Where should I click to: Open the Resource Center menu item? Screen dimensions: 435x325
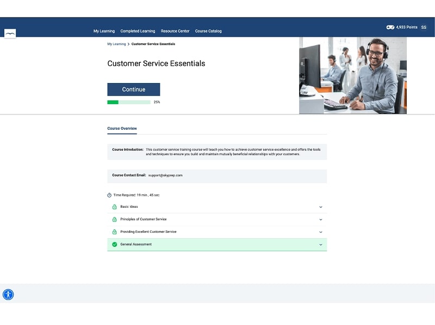click(175, 31)
